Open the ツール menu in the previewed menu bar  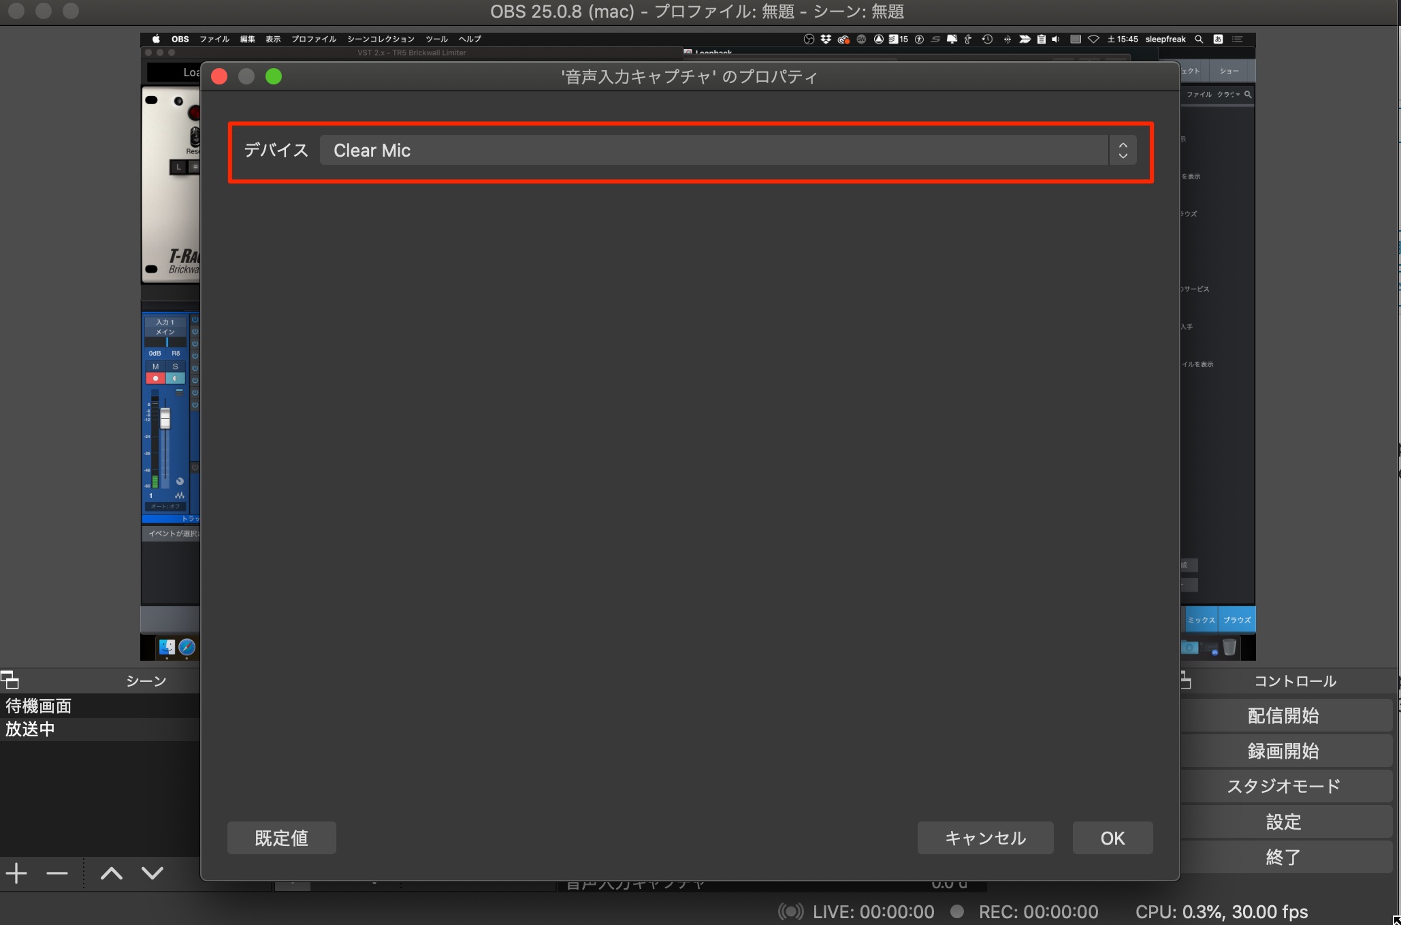[436, 39]
